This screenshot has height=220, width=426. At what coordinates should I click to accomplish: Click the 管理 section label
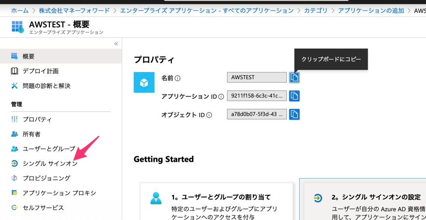tap(17, 104)
